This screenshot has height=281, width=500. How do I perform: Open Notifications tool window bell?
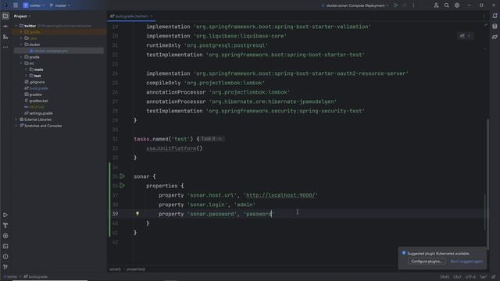coord(495,16)
